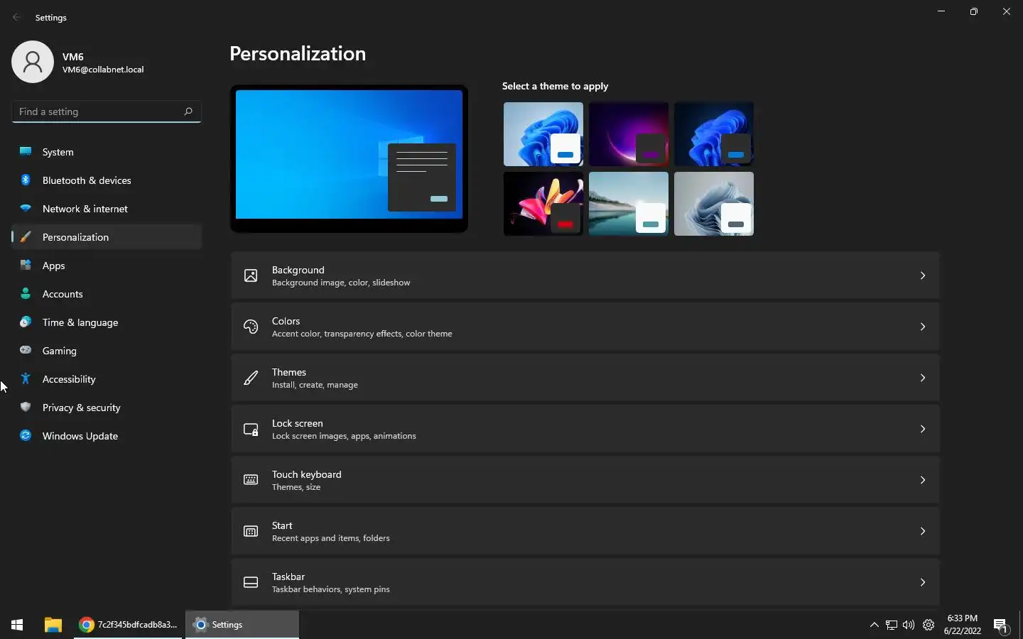Switch to Chrome window on taskbar

click(129, 625)
